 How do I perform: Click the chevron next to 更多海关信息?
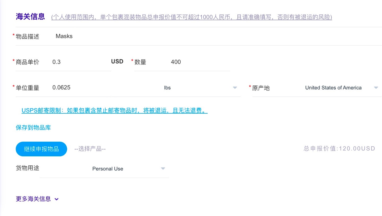[56, 199]
